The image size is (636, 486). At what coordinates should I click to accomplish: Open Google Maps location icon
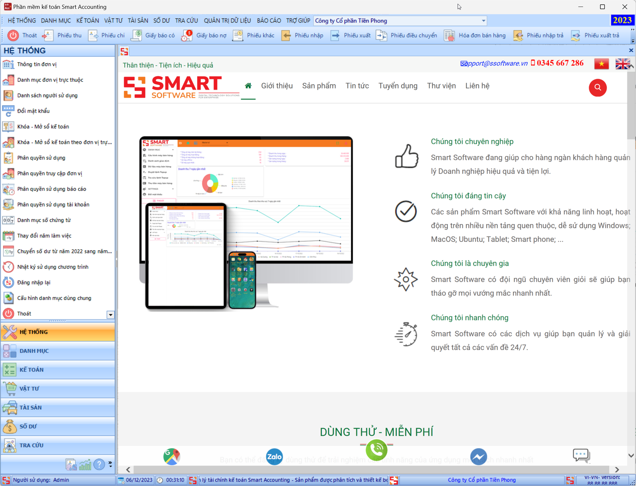pos(172,457)
